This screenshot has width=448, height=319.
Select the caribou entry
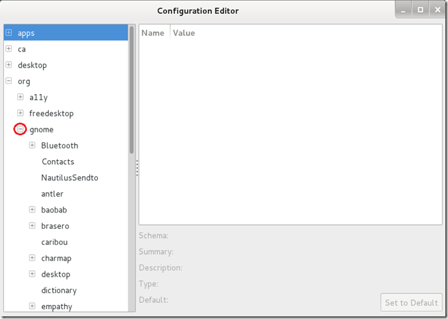pos(55,242)
